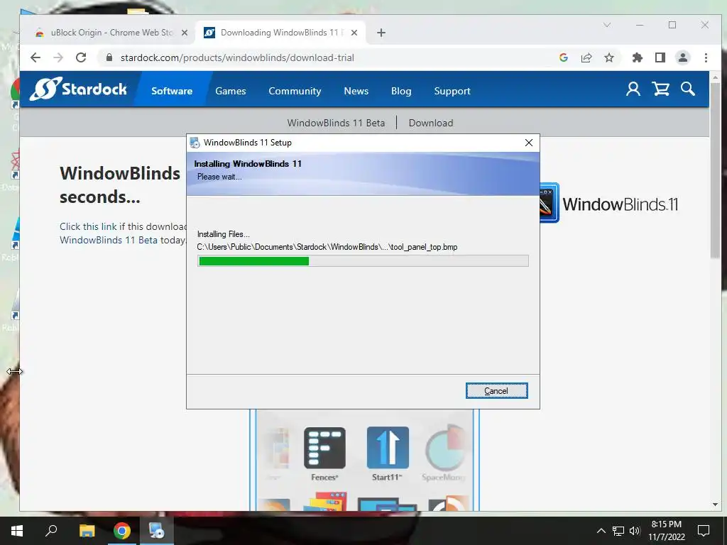Viewport: 727px width, 545px height.
Task: Click the scrollbar up arrow
Action: (715, 77)
